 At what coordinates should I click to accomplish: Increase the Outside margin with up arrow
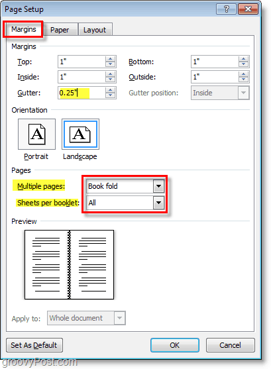tap(243, 74)
